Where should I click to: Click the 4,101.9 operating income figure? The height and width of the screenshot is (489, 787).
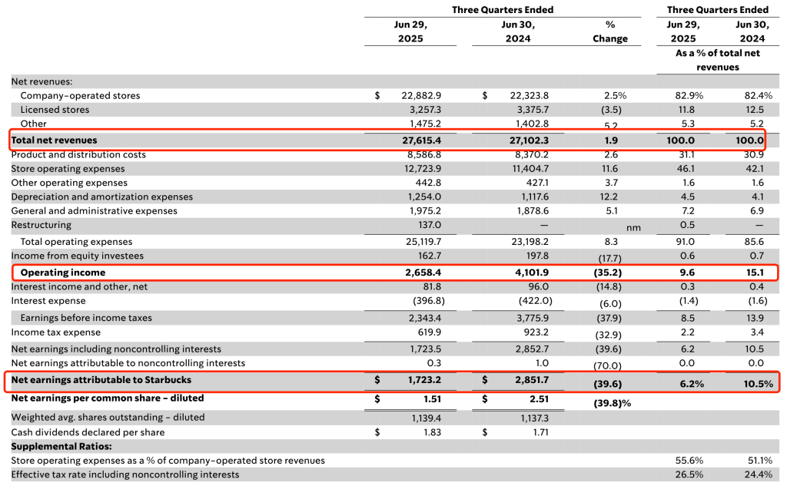[x=530, y=273]
